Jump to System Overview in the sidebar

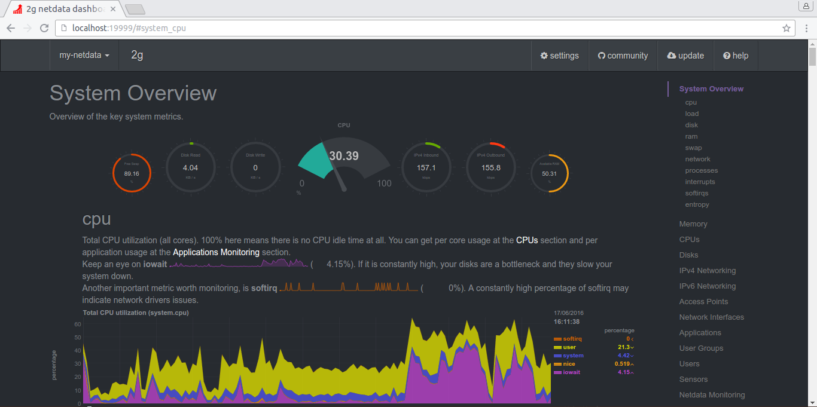click(711, 89)
